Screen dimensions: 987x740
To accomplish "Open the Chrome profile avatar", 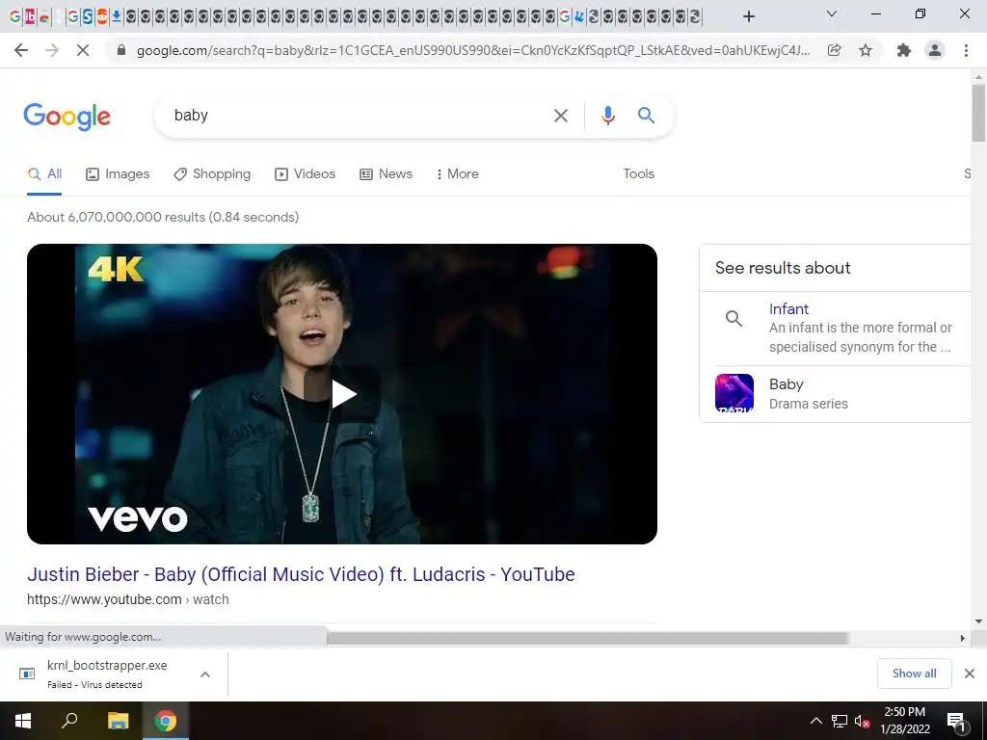I will click(x=935, y=50).
